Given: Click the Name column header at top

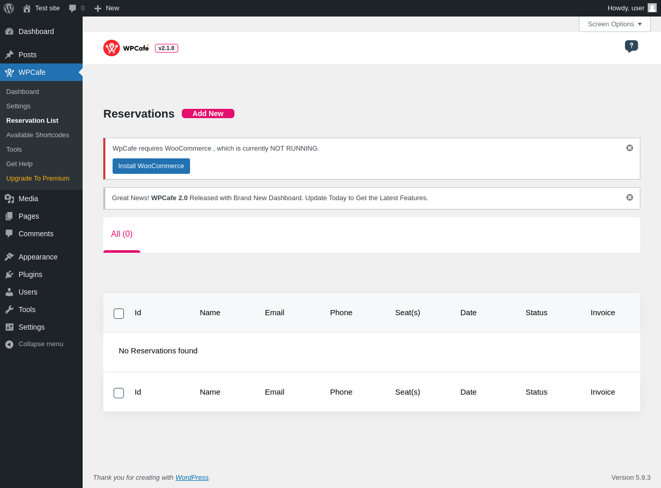Looking at the screenshot, I should point(210,313).
